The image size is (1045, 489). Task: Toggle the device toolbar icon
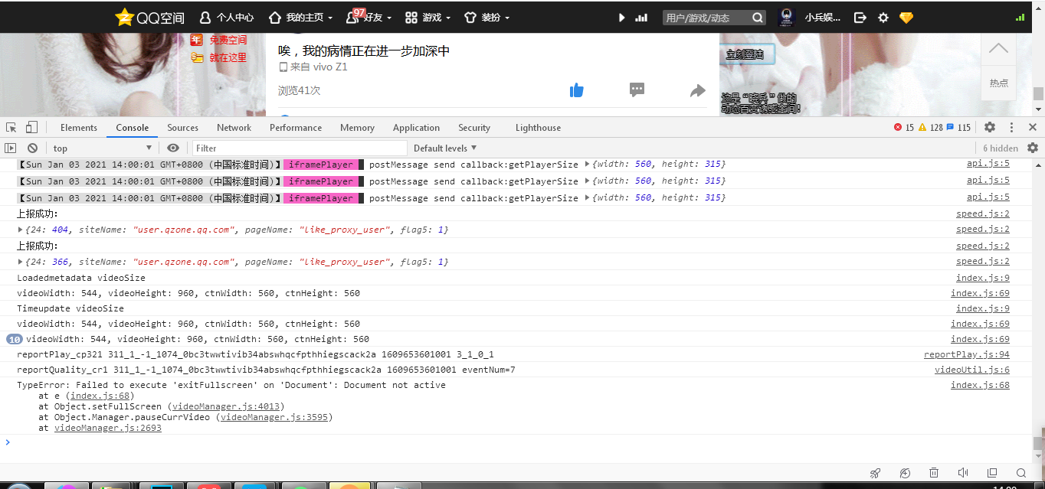(x=31, y=128)
